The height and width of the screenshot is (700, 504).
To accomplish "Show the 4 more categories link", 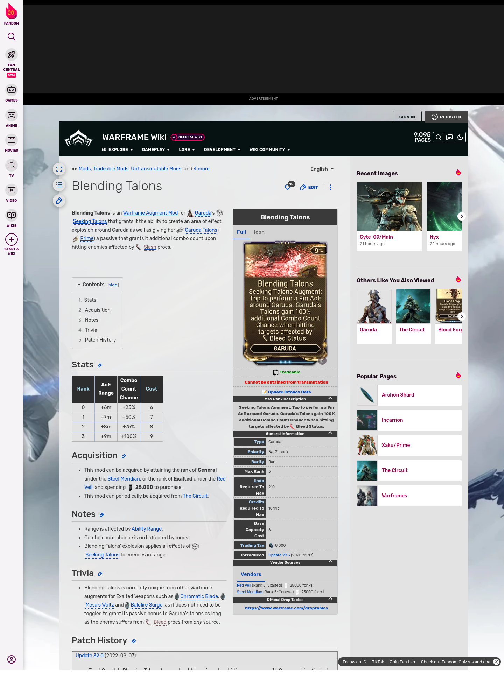I will 202,169.
